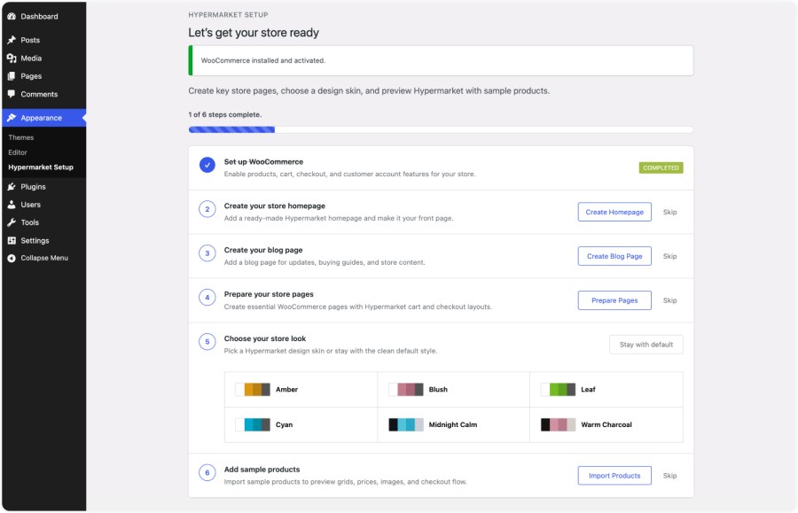Click the 'Choose your store look' title

[264, 338]
